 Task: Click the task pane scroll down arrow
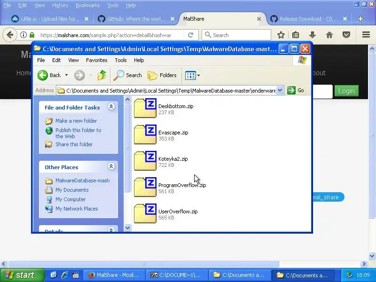[x=127, y=227]
